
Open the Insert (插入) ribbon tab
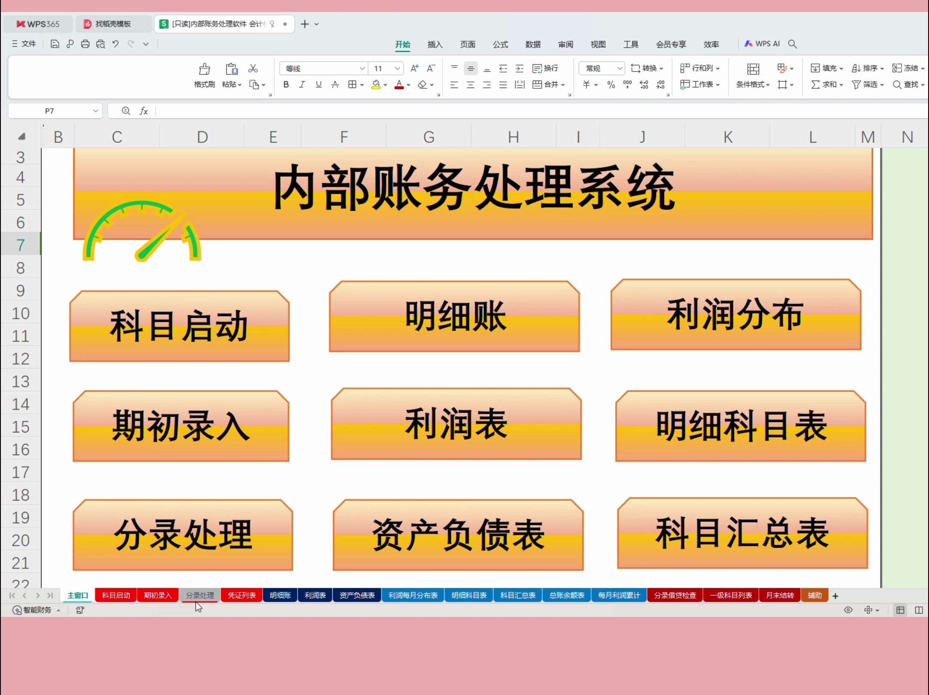click(x=435, y=44)
